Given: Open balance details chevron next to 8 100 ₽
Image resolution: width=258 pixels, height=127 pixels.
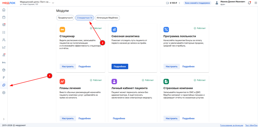Looking at the screenshot, I should click(x=180, y=3).
